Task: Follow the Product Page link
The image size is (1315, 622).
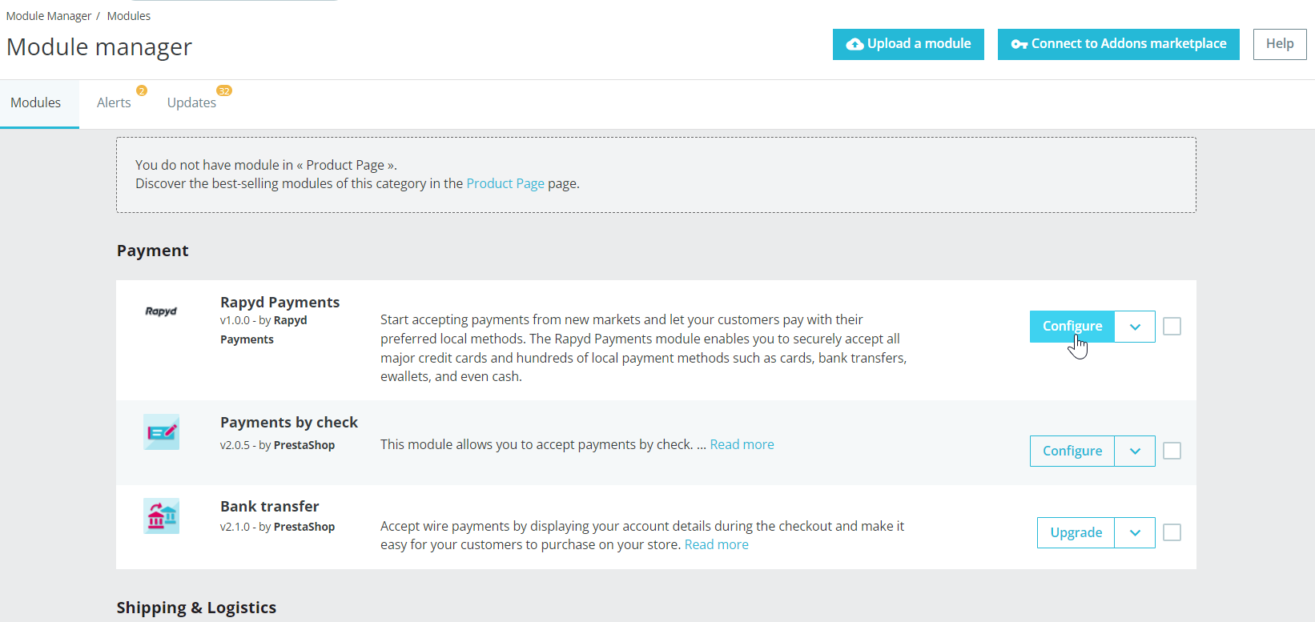Action: (x=505, y=183)
